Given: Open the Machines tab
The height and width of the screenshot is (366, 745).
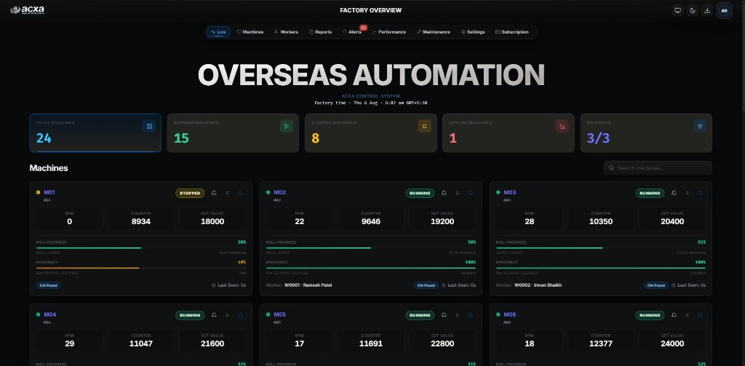Looking at the screenshot, I should point(250,32).
